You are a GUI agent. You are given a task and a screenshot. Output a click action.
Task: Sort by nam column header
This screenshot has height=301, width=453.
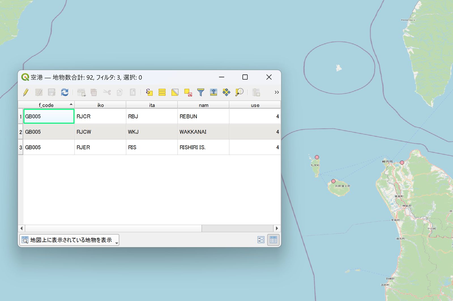coord(204,105)
